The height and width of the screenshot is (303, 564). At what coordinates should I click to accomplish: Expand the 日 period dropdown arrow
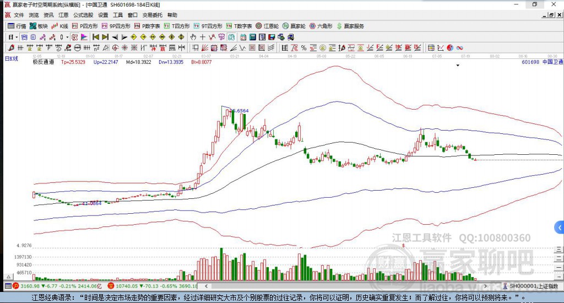(x=17, y=37)
